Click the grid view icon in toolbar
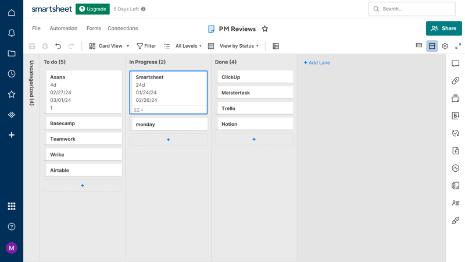This screenshot has width=465, height=262. [x=276, y=46]
